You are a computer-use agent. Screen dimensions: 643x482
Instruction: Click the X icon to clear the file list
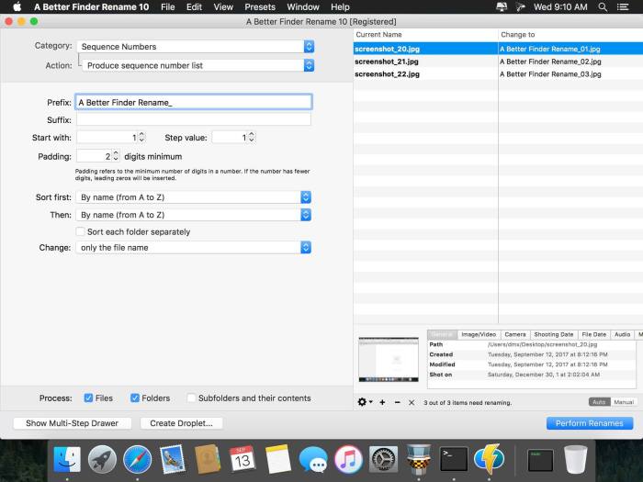click(412, 402)
